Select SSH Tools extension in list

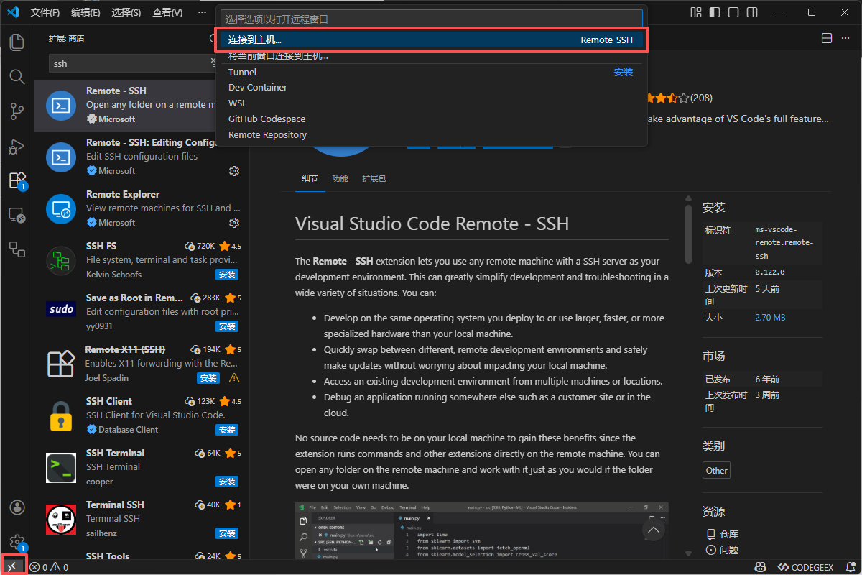[x=142, y=556]
